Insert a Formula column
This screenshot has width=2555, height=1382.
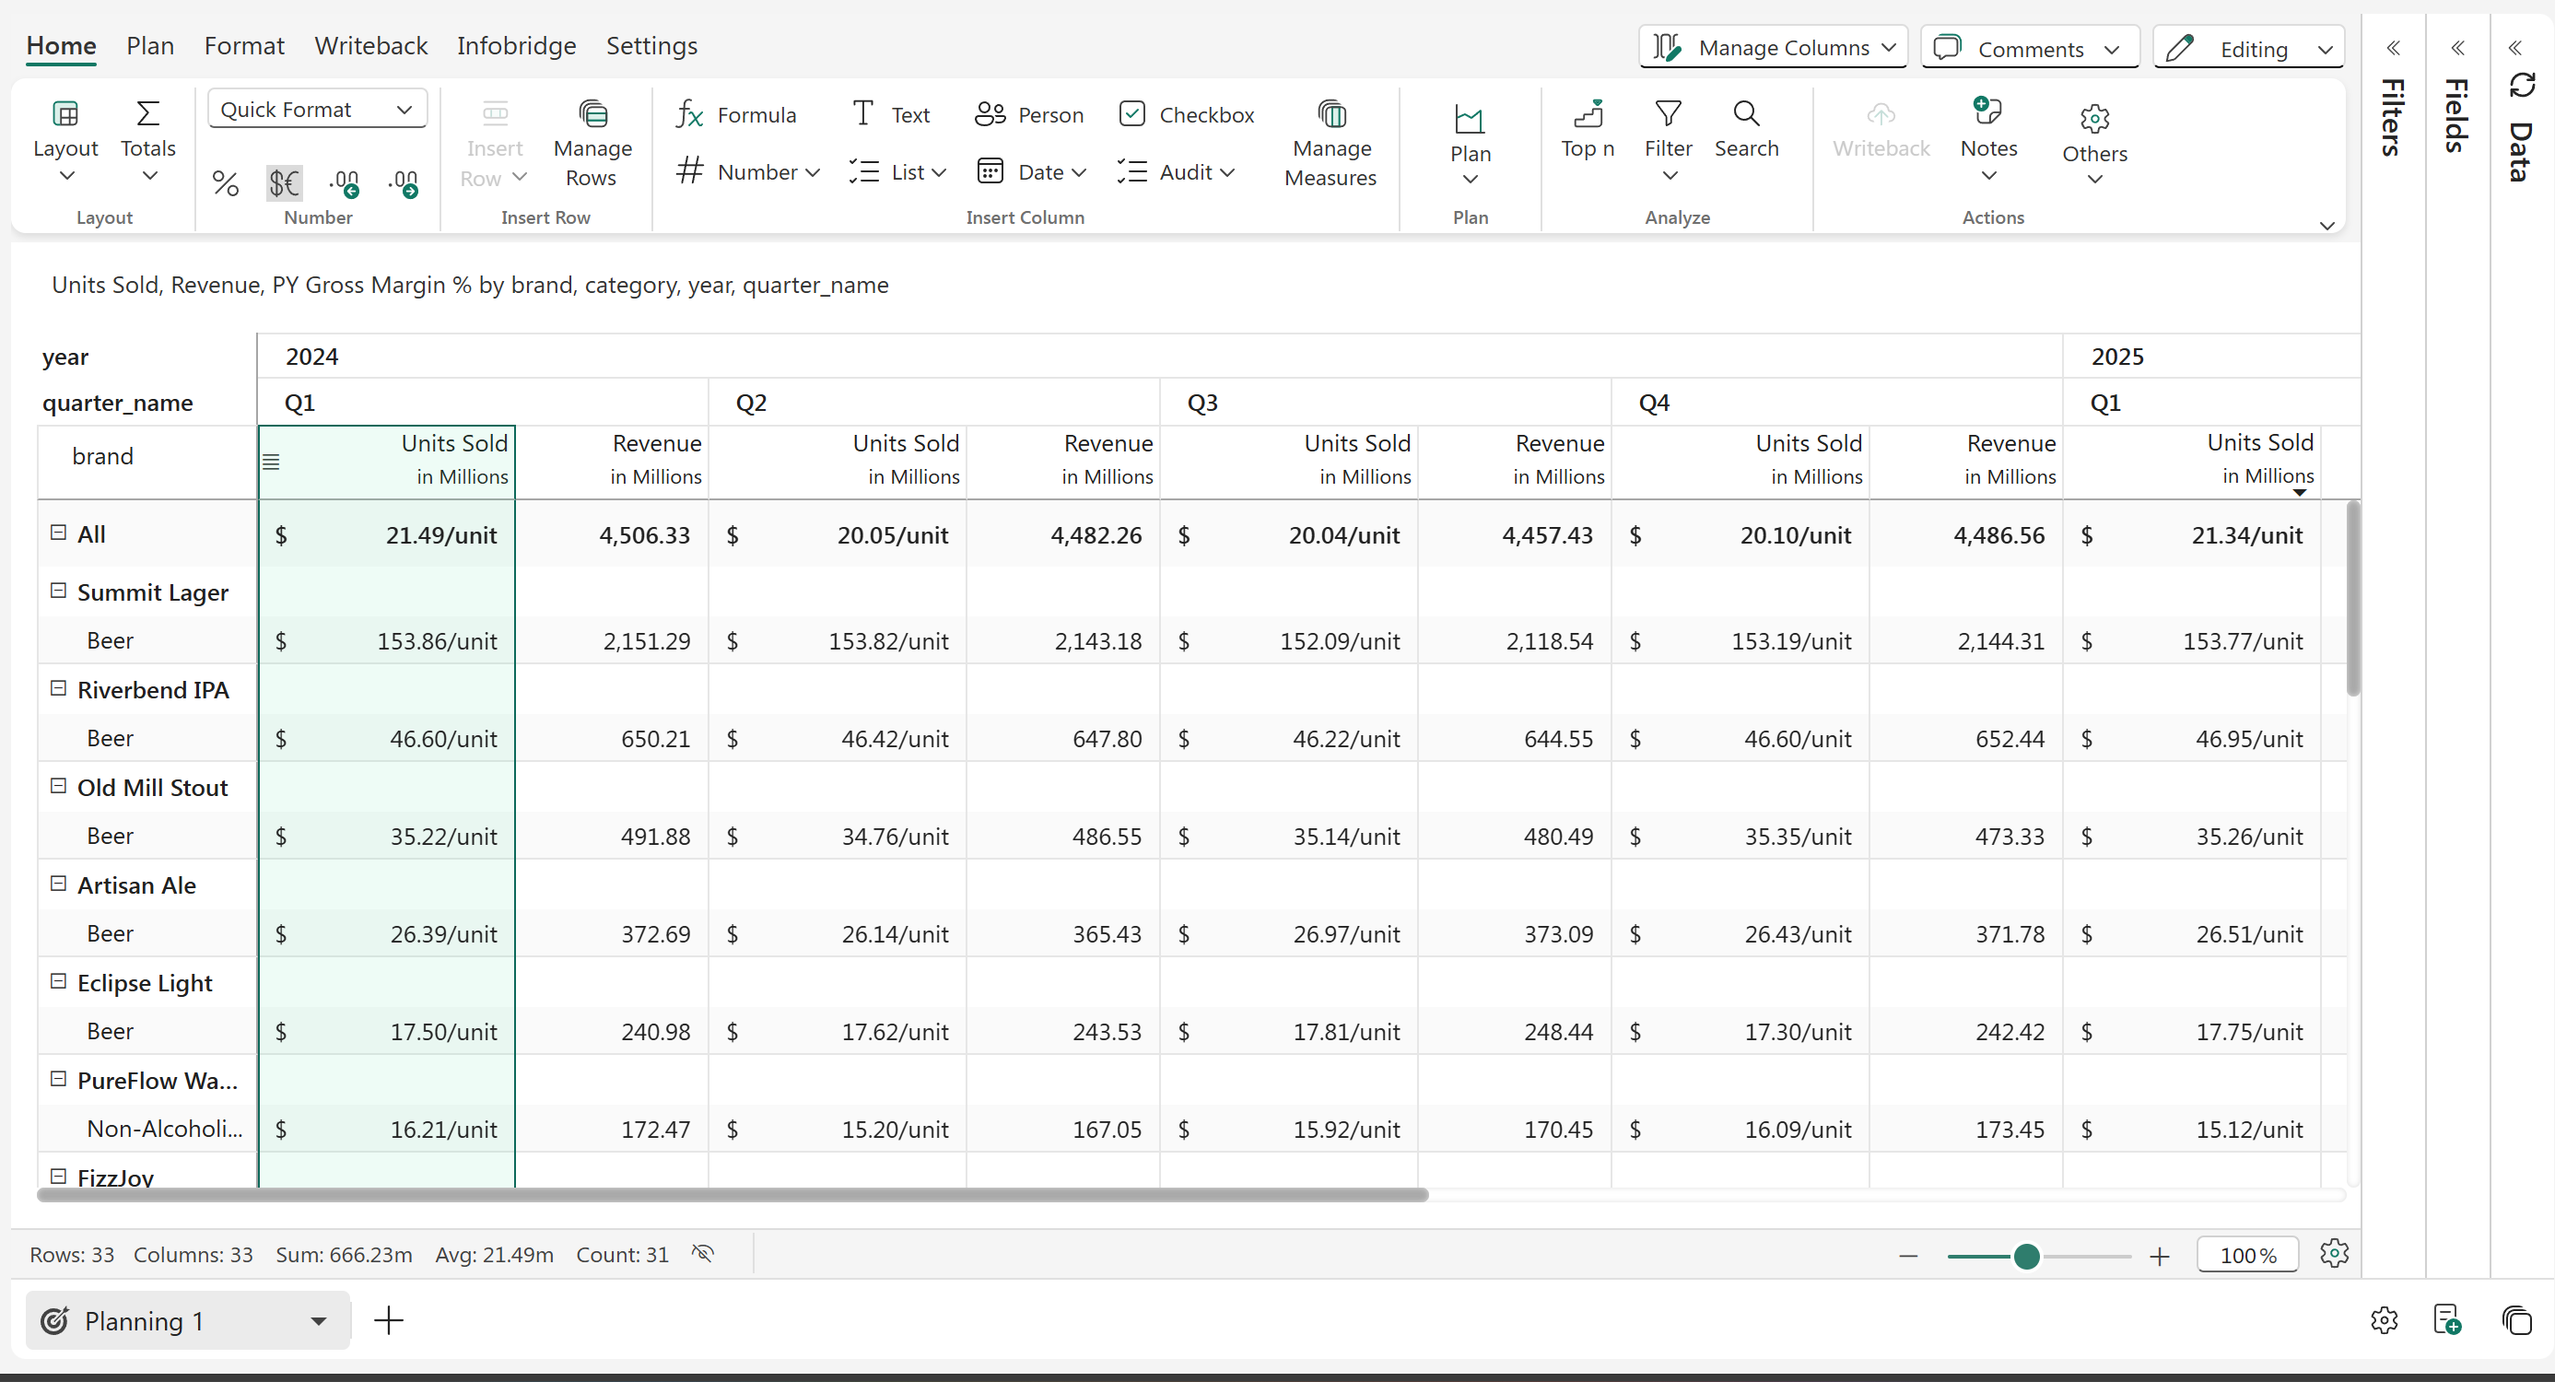736,115
